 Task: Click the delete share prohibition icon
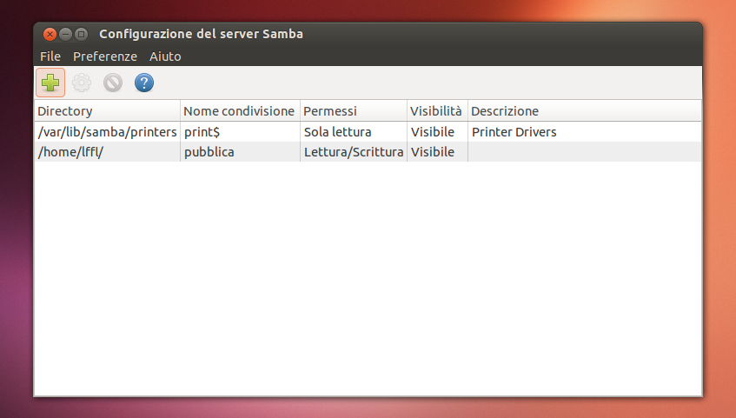click(113, 83)
